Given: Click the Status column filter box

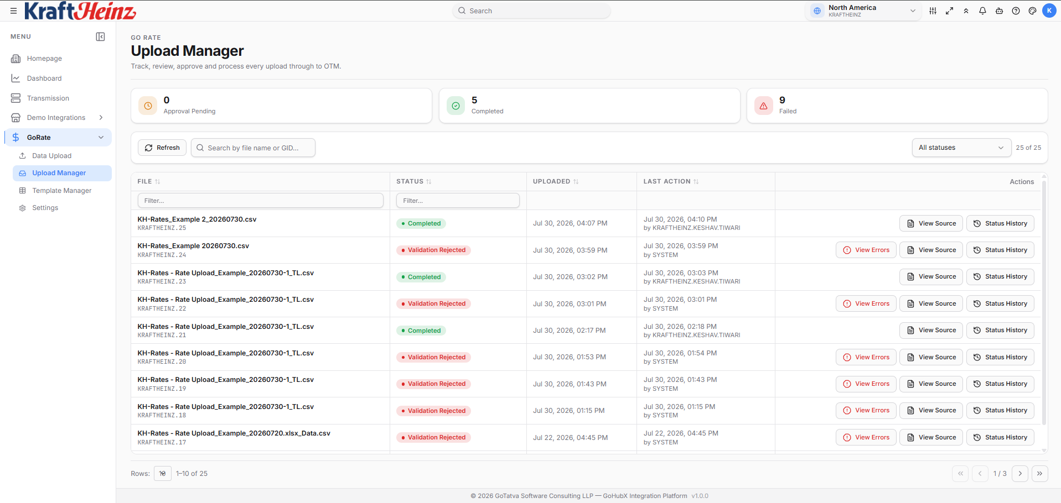Looking at the screenshot, I should pyautogui.click(x=458, y=201).
